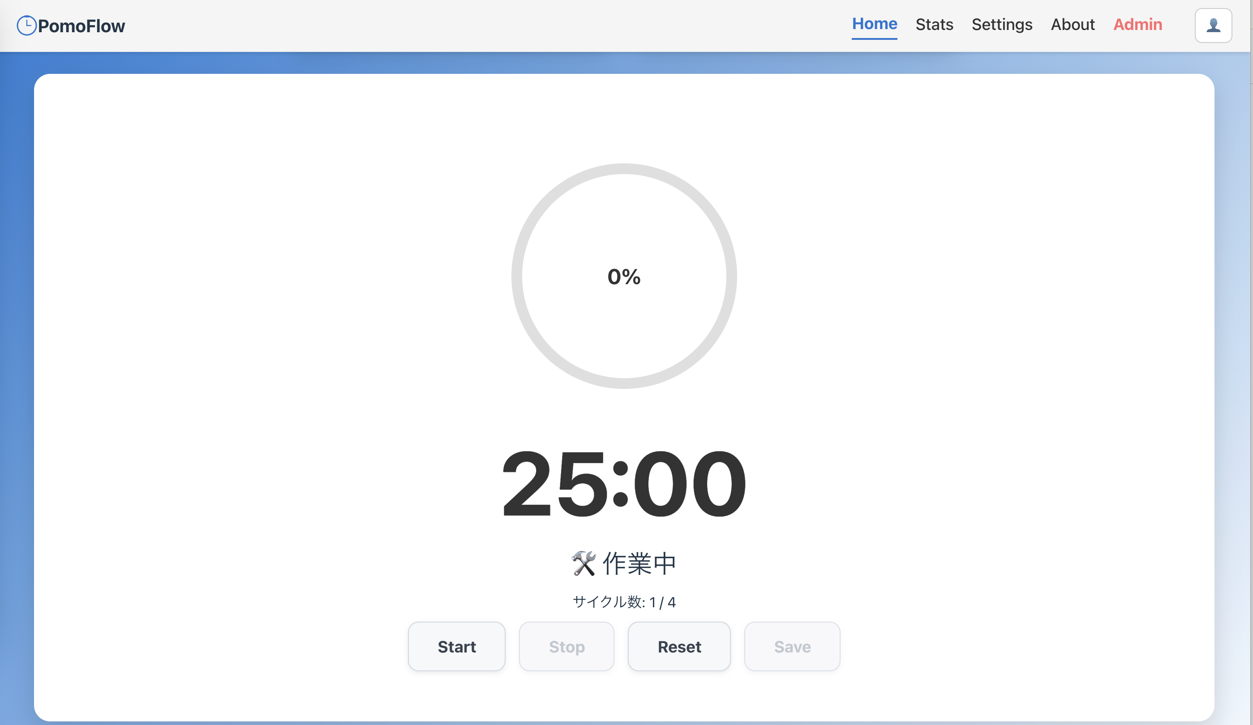
Task: Click the Save session button
Action: pos(792,647)
